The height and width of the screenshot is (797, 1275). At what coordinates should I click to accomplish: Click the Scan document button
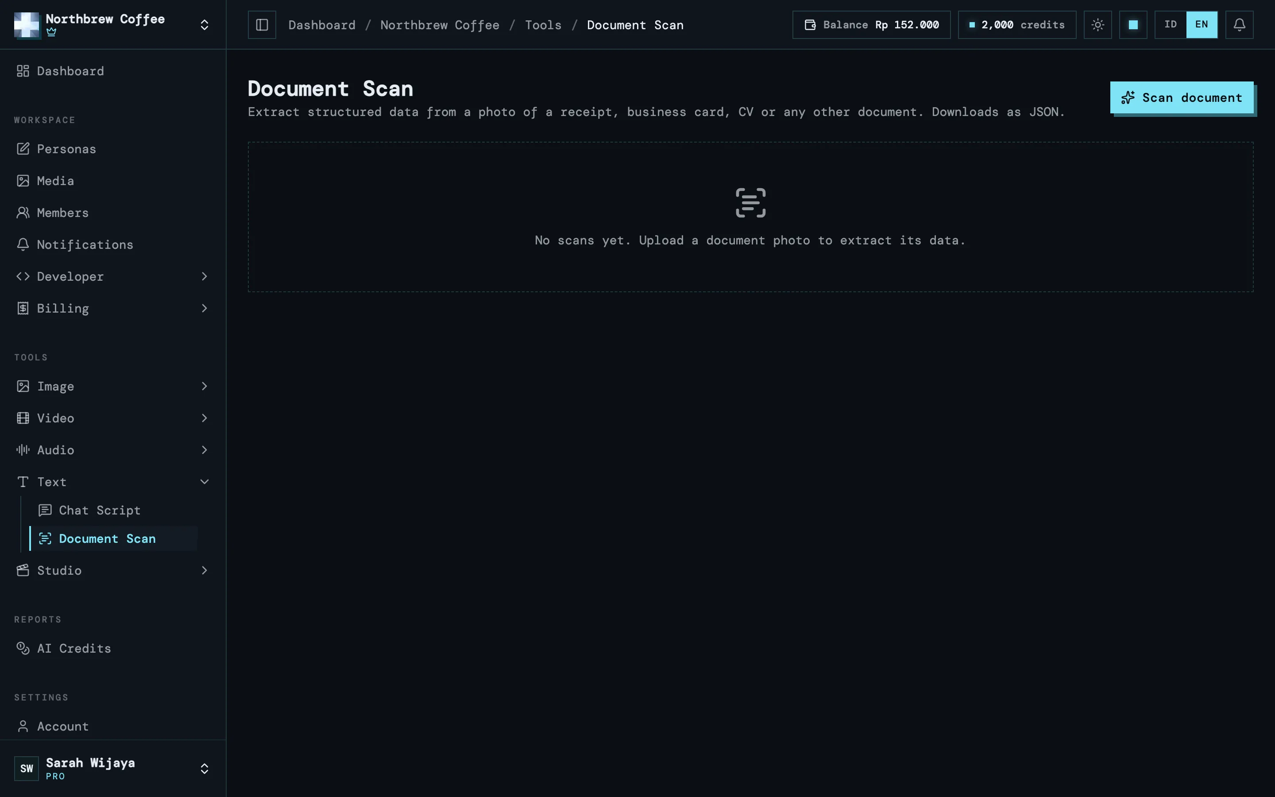point(1182,97)
